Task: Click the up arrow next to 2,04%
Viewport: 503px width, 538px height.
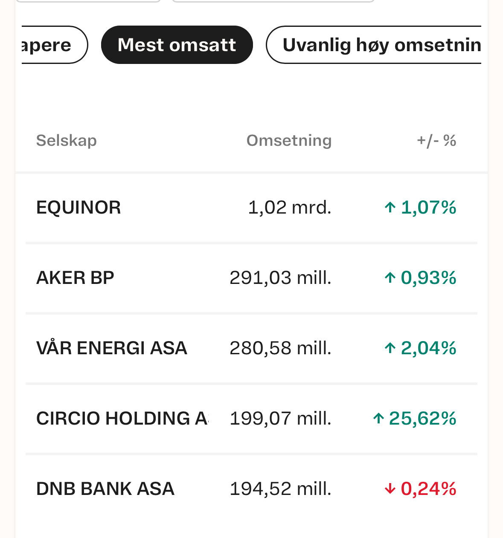Action: coord(390,348)
